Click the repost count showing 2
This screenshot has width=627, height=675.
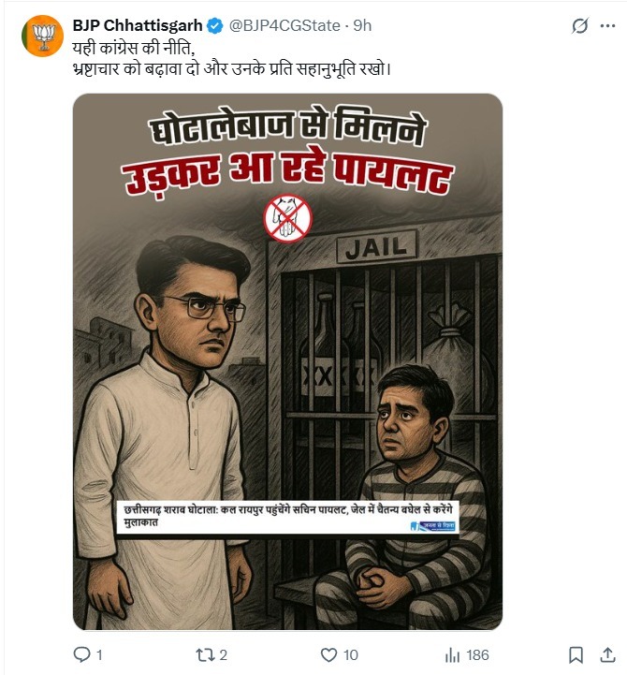pyautogui.click(x=223, y=655)
